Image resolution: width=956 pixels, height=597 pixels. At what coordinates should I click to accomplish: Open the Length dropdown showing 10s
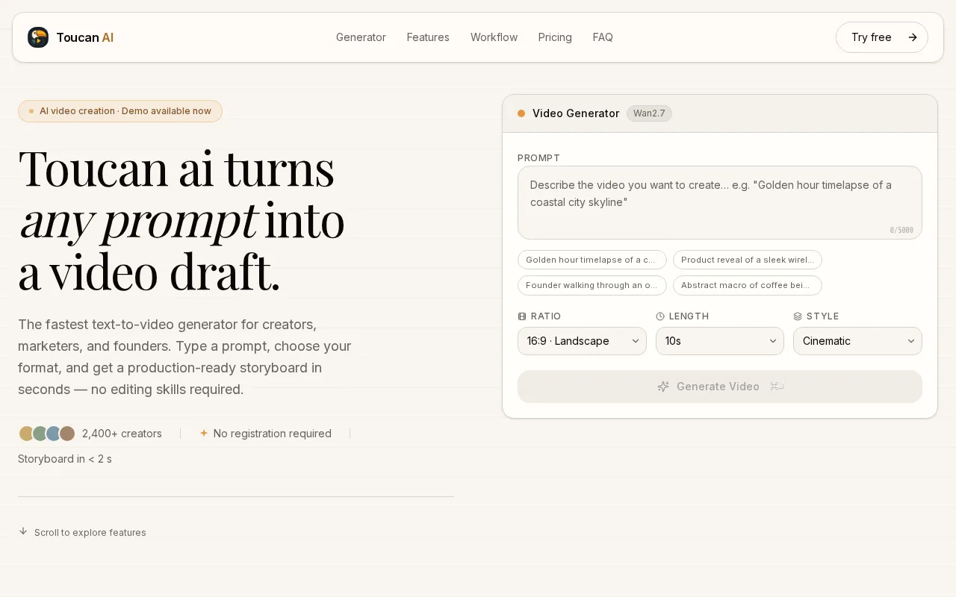[720, 341]
